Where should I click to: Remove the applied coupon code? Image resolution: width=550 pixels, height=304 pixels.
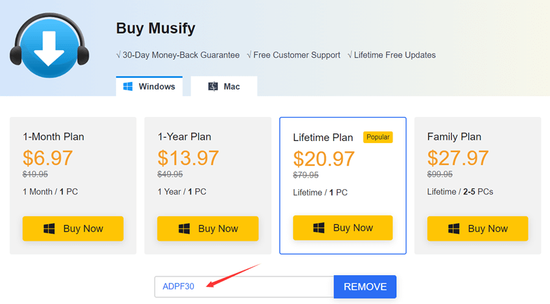coord(365,287)
